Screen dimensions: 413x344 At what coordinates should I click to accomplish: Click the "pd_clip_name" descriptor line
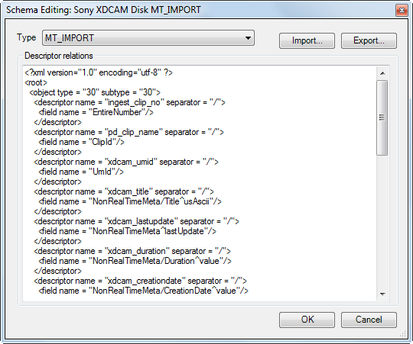click(x=128, y=132)
